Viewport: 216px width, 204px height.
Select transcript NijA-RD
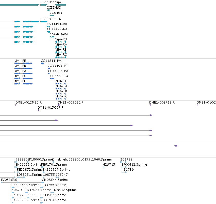(x=61, y=39)
